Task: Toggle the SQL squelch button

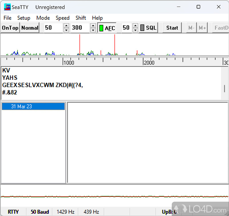Action: (x=148, y=28)
